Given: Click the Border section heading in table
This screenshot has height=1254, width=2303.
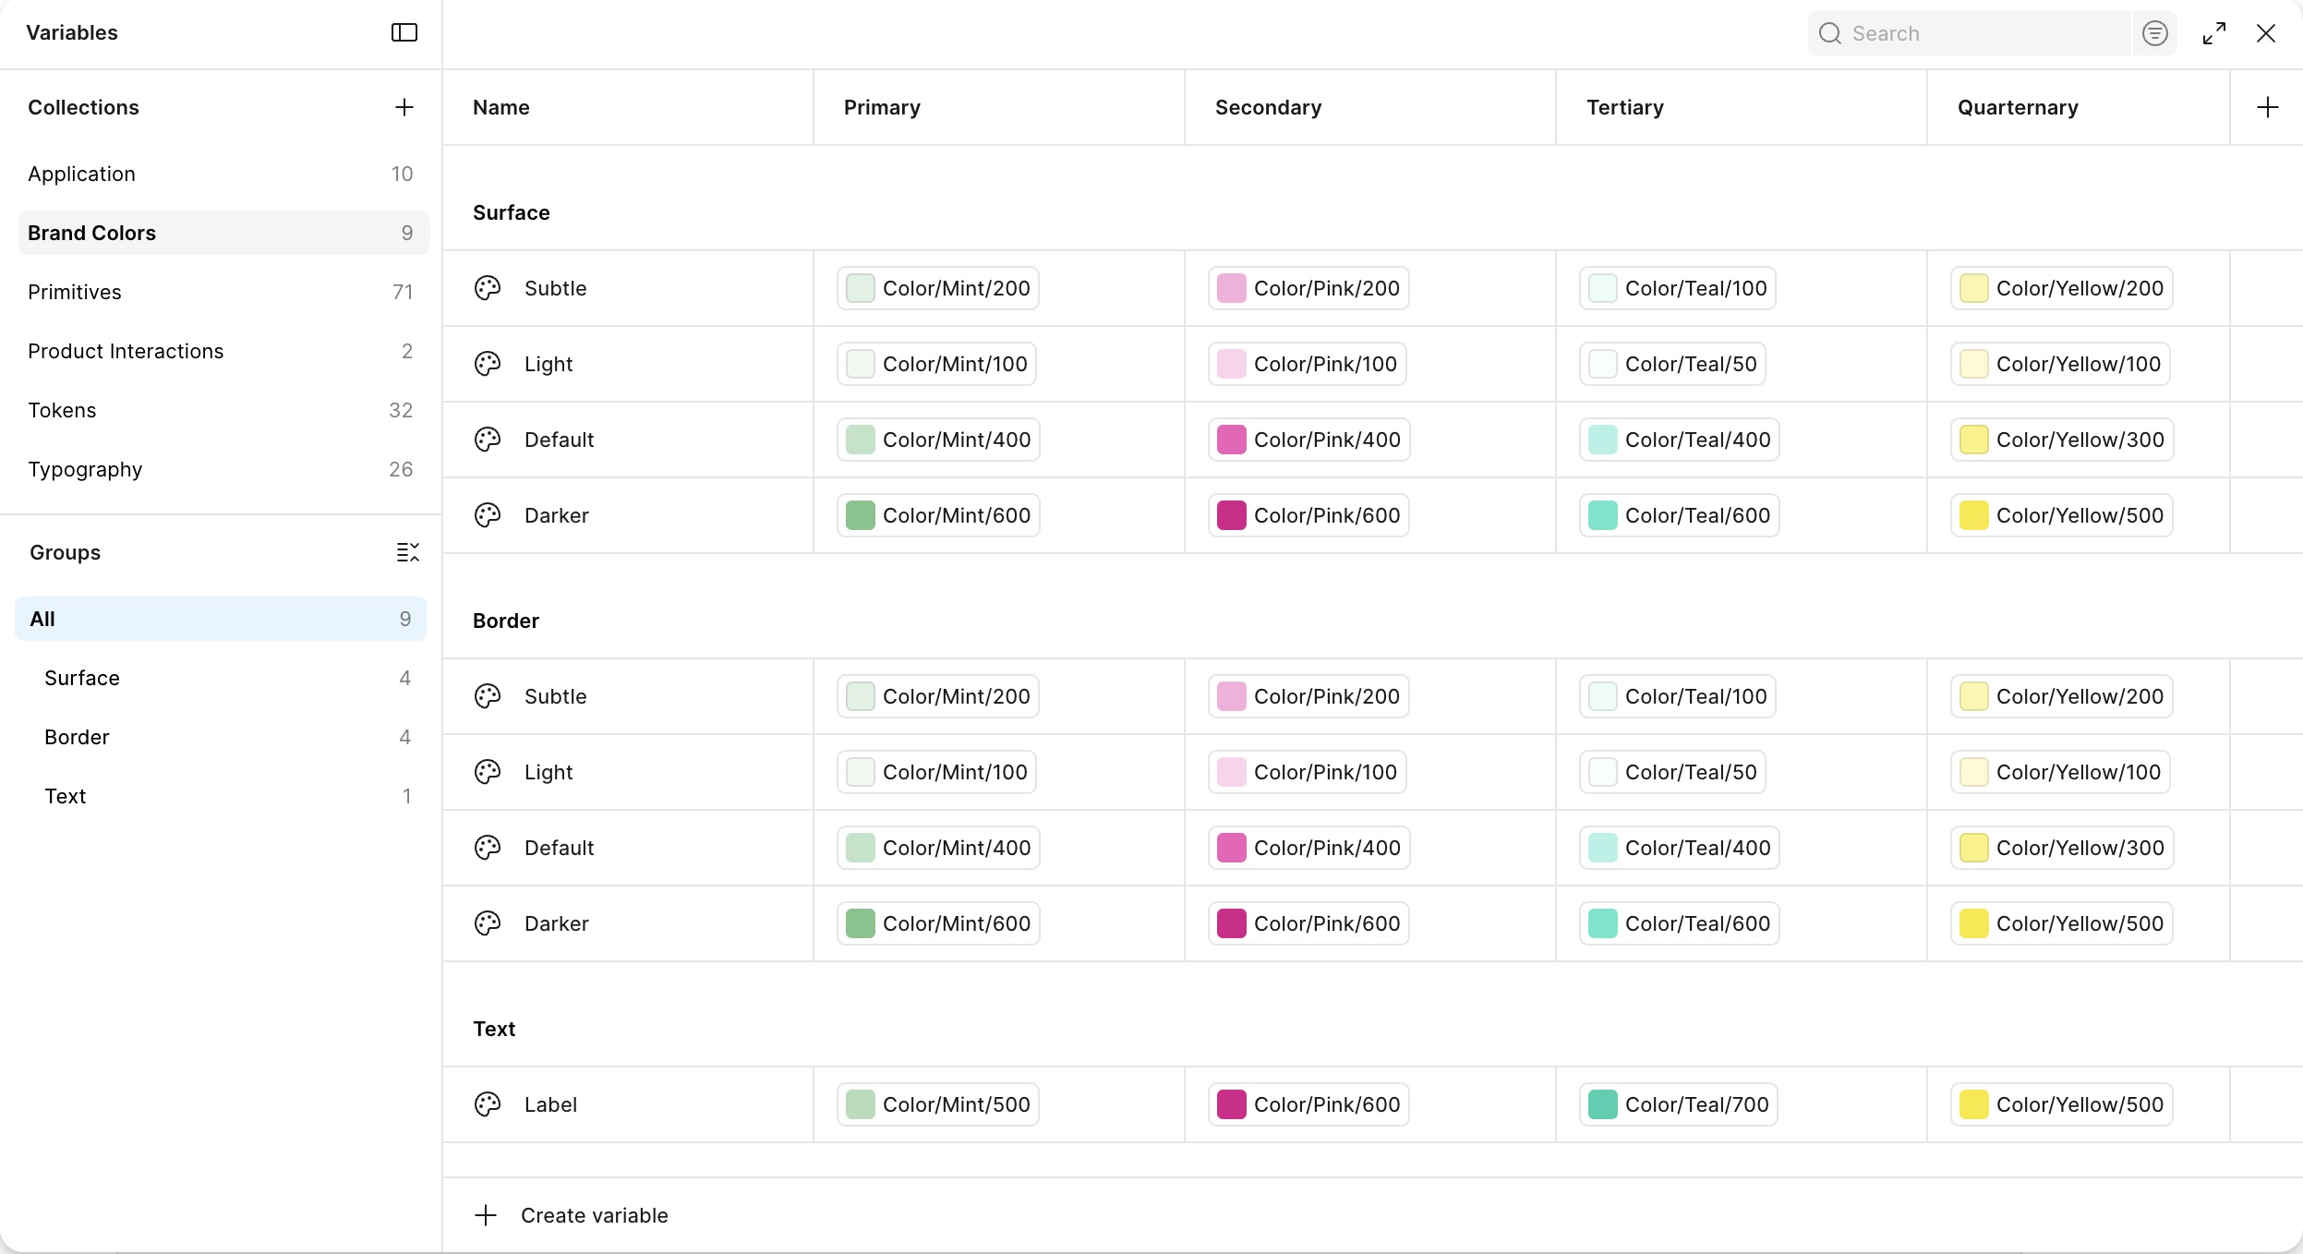Looking at the screenshot, I should 506,621.
